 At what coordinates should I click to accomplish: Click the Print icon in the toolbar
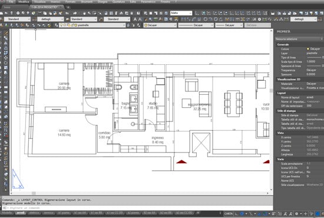click(x=18, y=13)
